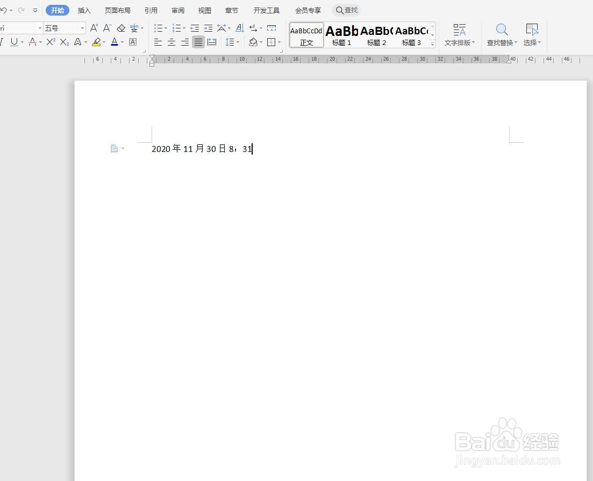Viewport: 593px width, 481px height.
Task: Expand styles gallery more arrow
Action: click(x=433, y=44)
